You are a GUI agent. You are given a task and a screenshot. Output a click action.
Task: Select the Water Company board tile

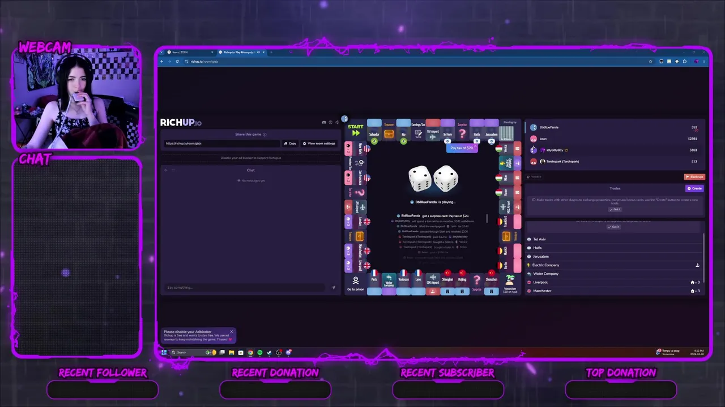(389, 284)
